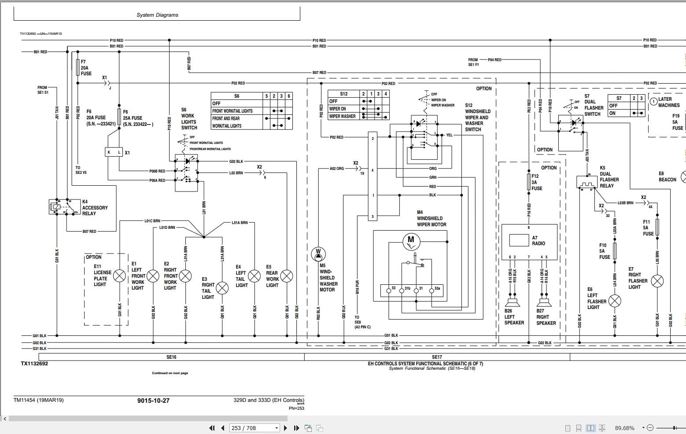Click the 'PN=253' footer label
Image resolution: width=686 pixels, height=434 pixels.
click(x=296, y=408)
